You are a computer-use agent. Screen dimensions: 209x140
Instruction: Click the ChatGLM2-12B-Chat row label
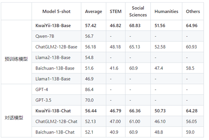[x=56, y=121]
